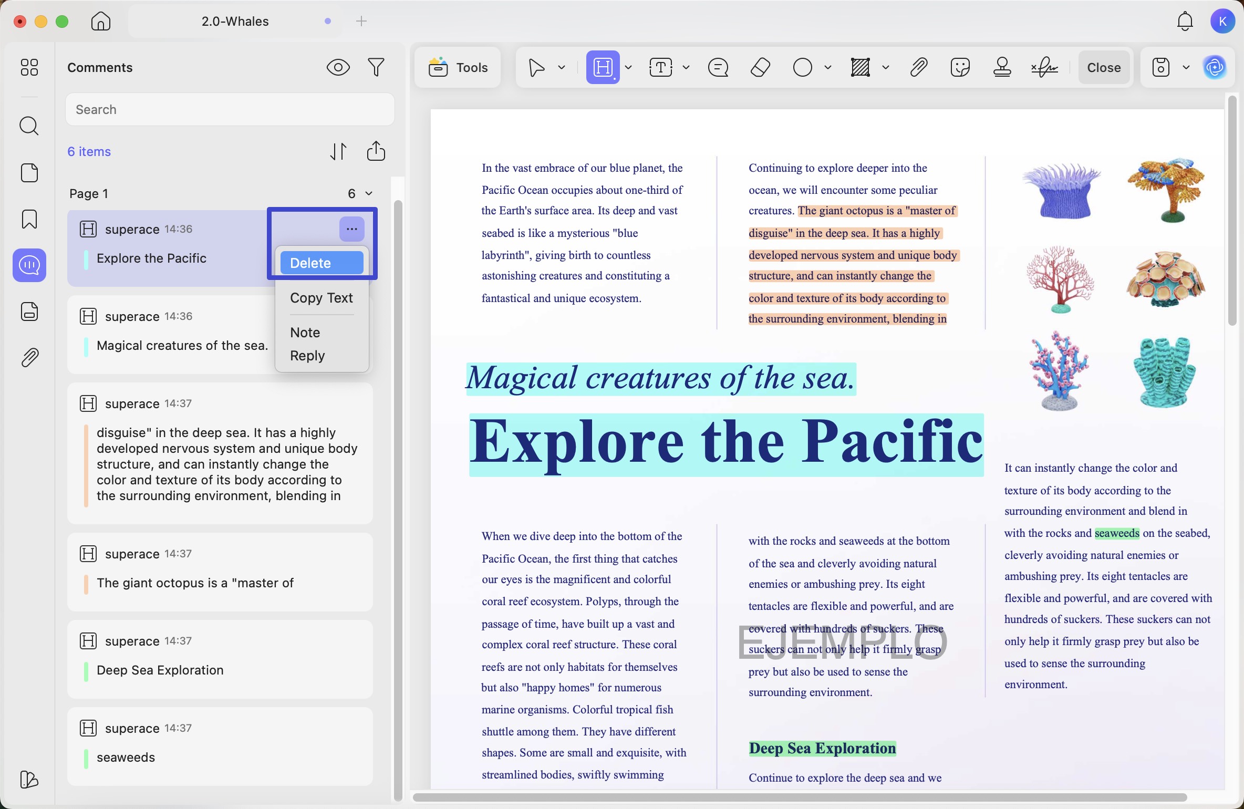This screenshot has width=1244, height=809.
Task: Open the home screen icon
Action: 100,22
